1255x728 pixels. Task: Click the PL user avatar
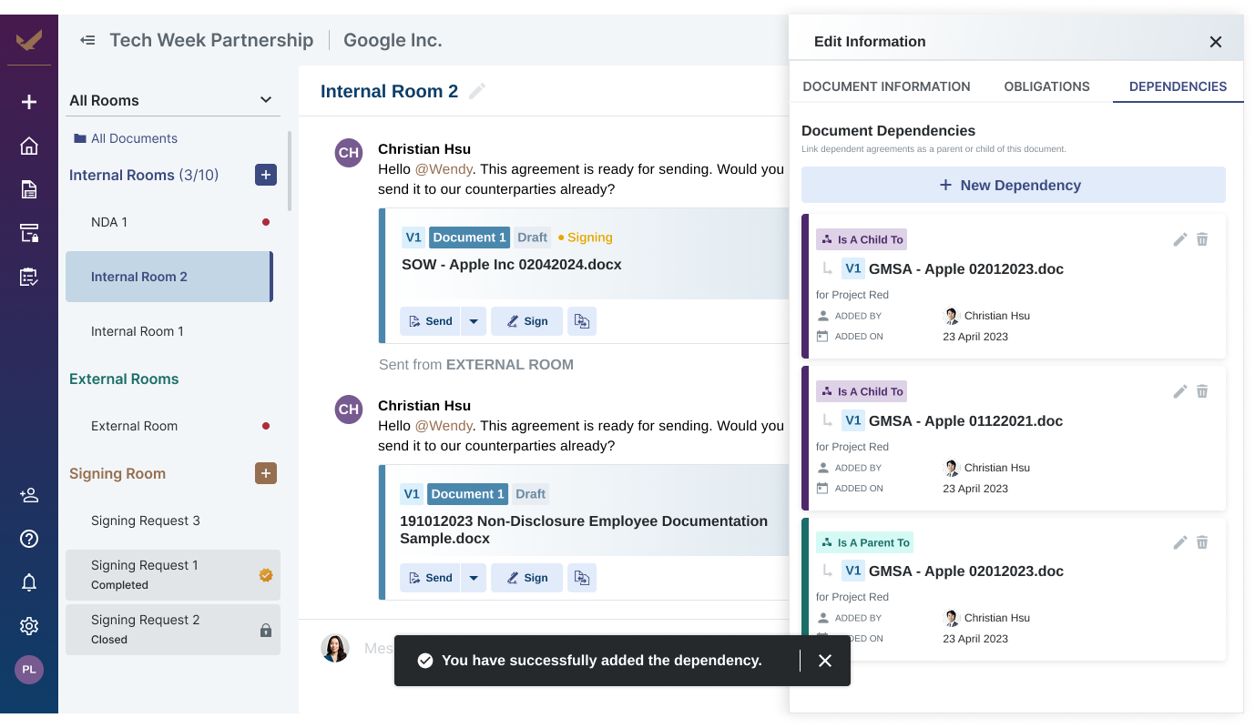click(29, 670)
